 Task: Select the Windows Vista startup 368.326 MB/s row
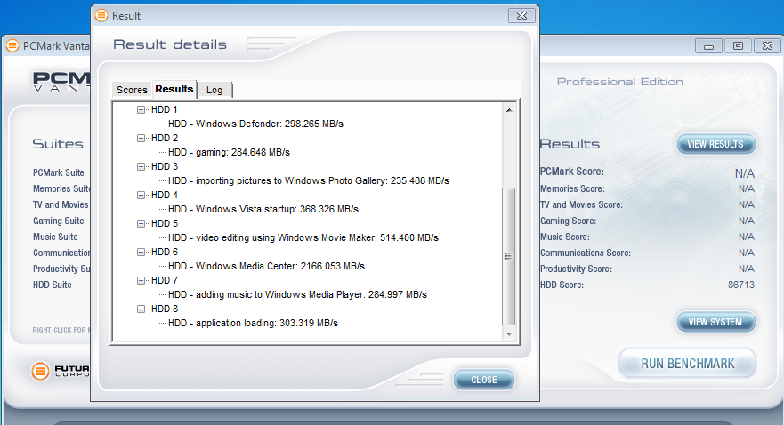pyautogui.click(x=263, y=209)
